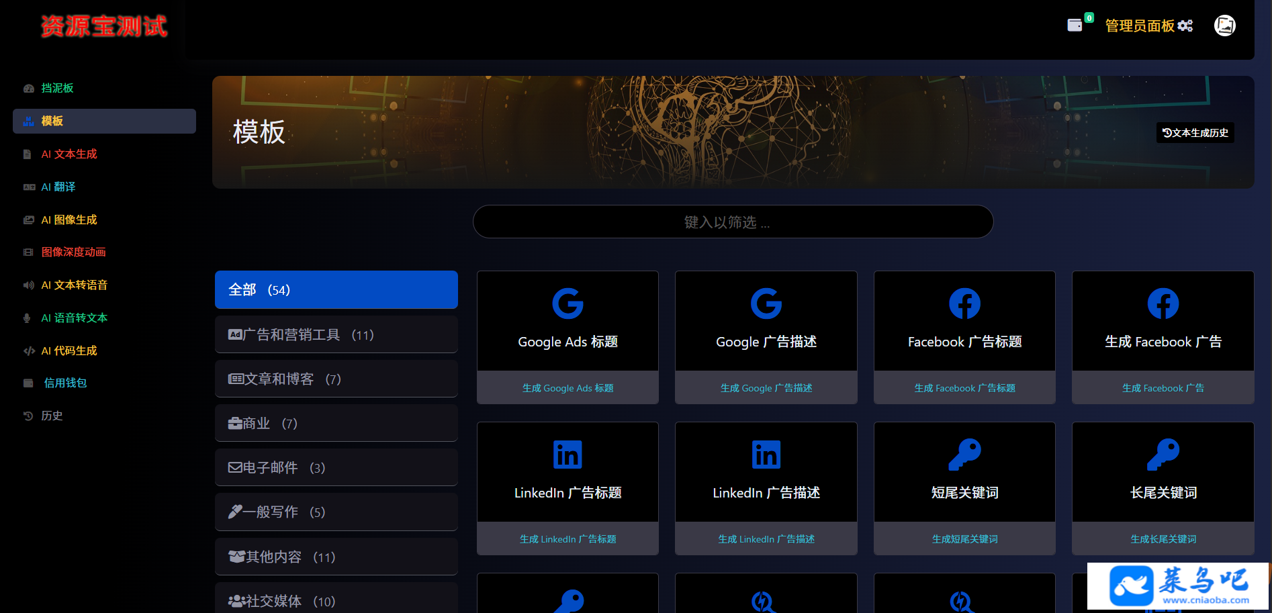Select 商业 (7) category
Image resolution: width=1272 pixels, height=613 pixels.
coord(336,423)
